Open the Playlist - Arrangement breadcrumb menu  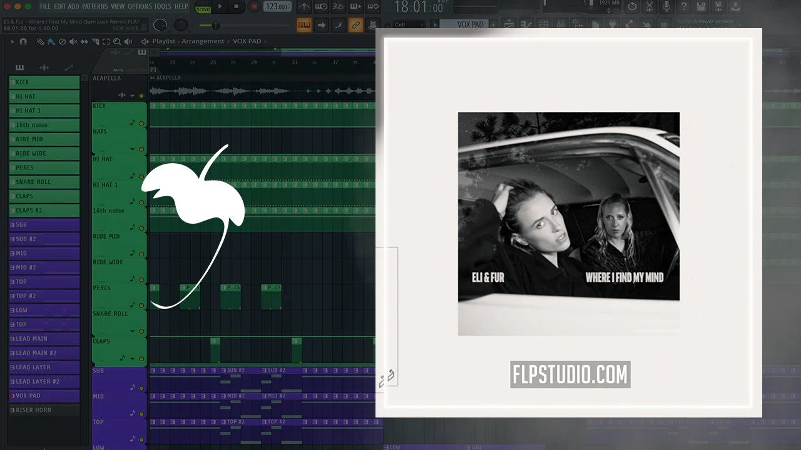pos(188,41)
